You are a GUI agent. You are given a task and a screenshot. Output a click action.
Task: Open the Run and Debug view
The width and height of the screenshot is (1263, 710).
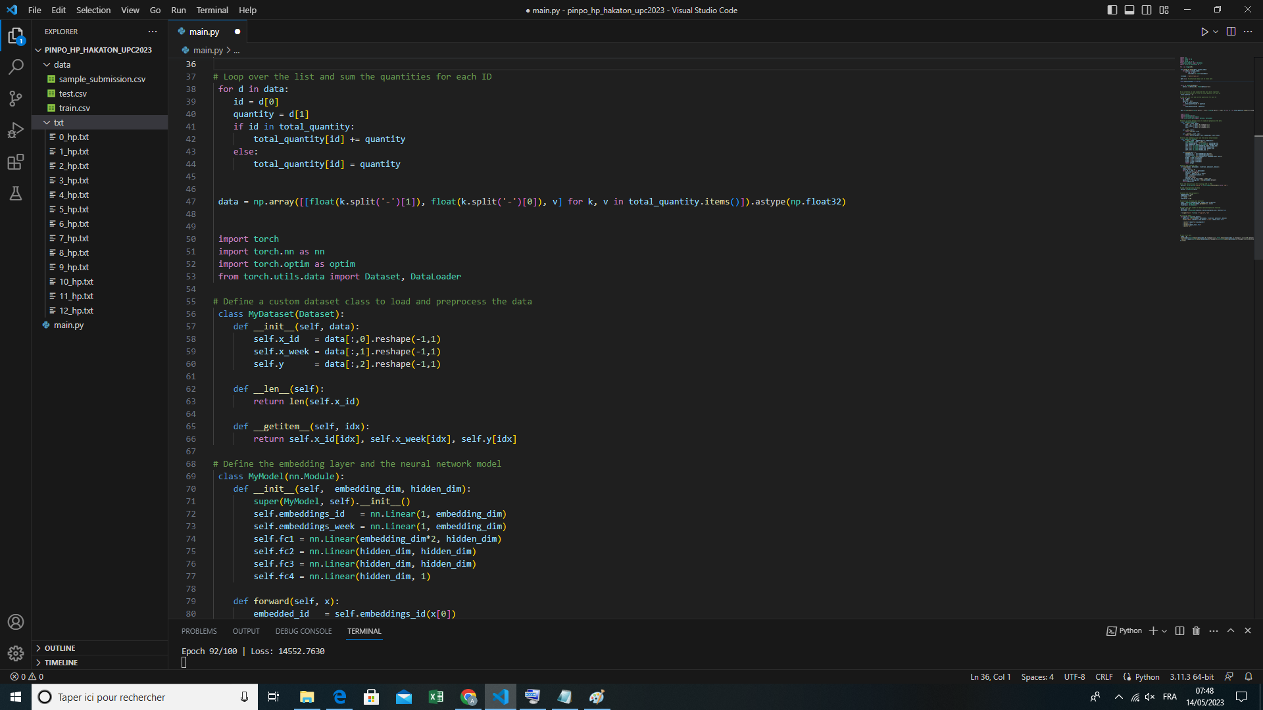click(x=16, y=130)
